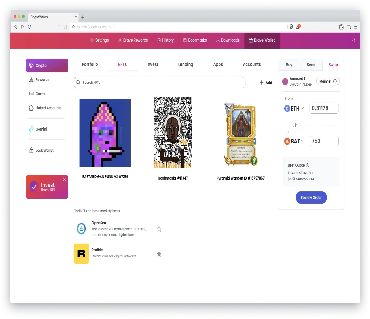Screen dimensions: 370x319
Task: Open Rewards in the left sidebar
Action: 39,80
